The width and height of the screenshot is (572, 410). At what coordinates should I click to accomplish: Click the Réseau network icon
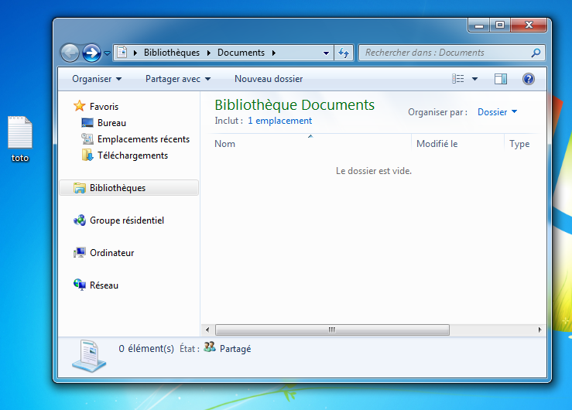pos(80,285)
